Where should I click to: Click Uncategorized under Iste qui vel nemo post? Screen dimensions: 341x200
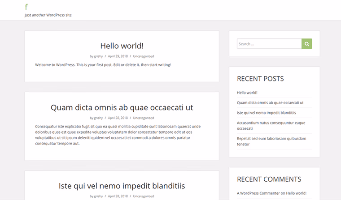(143, 196)
